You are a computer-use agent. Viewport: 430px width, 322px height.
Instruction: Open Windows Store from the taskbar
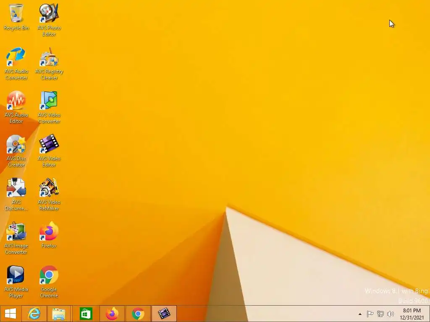point(86,314)
